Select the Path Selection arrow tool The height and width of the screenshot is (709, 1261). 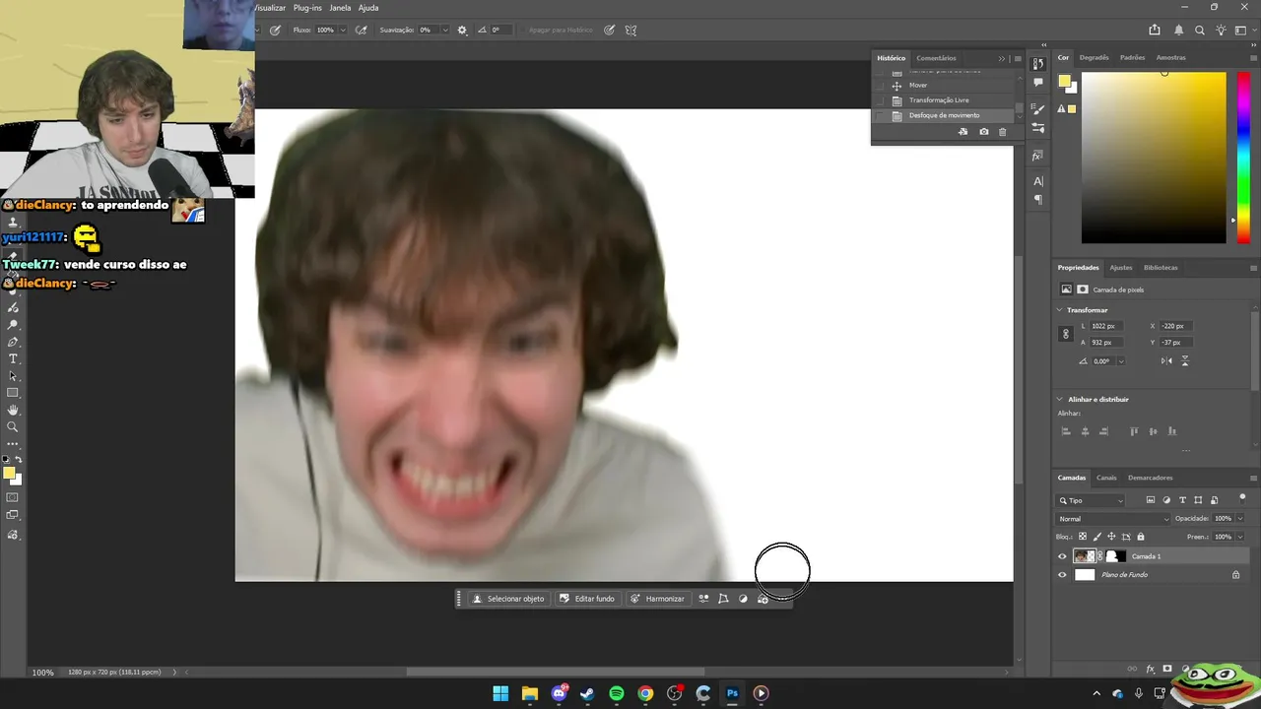tap(13, 376)
